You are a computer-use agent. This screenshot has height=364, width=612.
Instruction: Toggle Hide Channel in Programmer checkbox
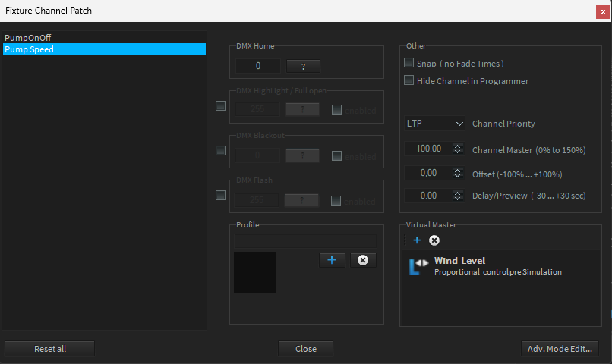click(x=409, y=80)
